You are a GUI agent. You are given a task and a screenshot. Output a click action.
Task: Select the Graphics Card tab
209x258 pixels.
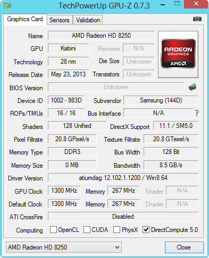point(25,19)
